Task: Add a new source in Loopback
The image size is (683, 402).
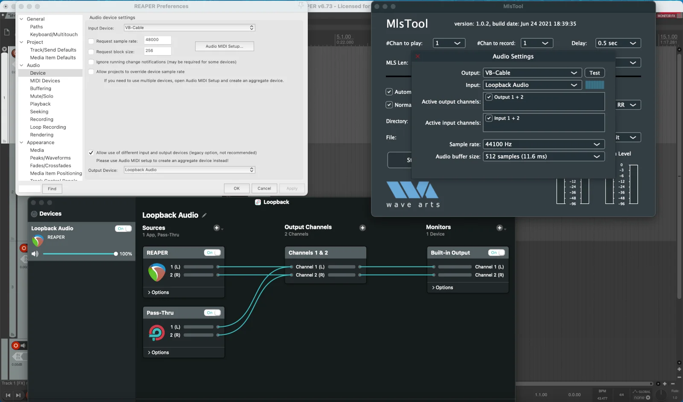Action: click(x=217, y=228)
